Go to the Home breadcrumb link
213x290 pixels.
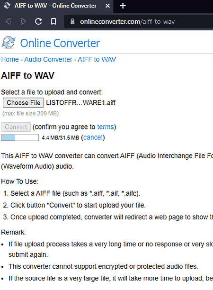pos(10,59)
